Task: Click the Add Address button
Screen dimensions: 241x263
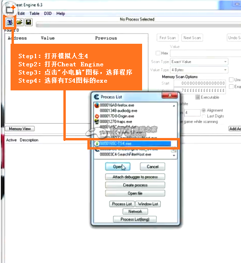Action: (235, 129)
